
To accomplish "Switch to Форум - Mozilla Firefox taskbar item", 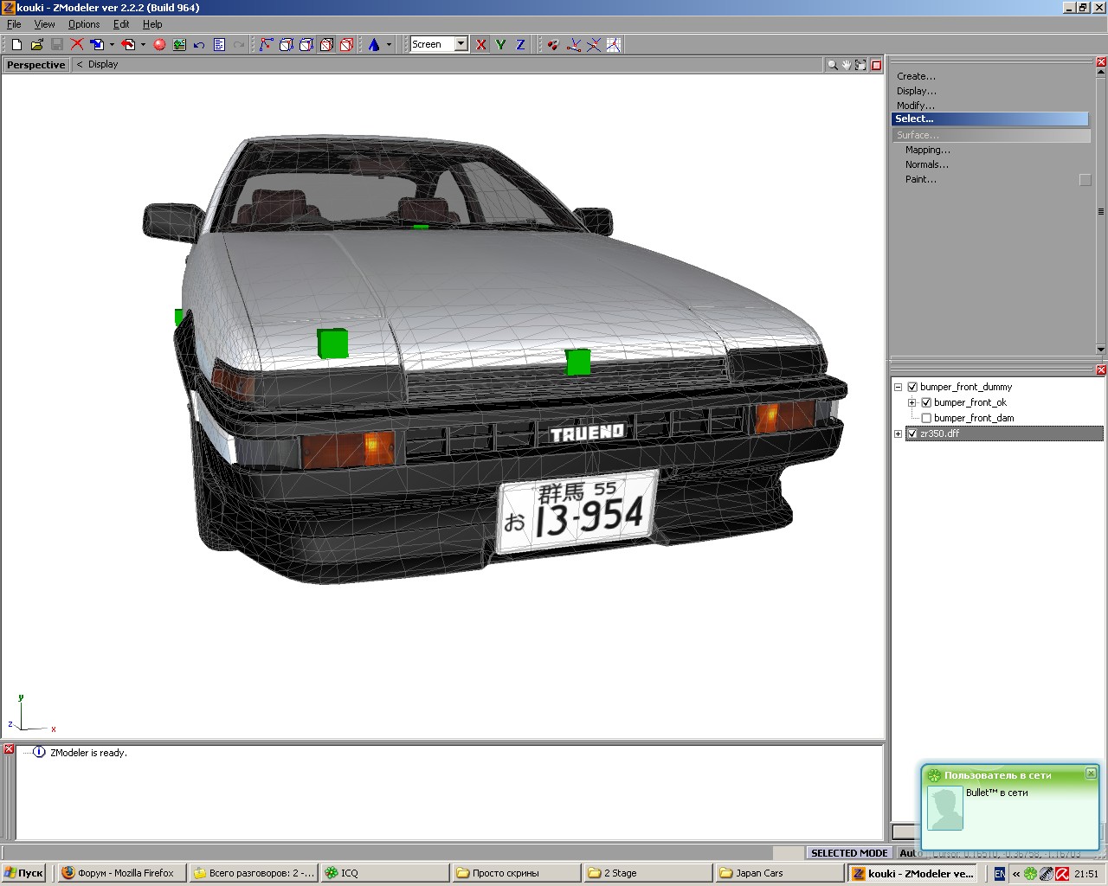I will click(x=122, y=873).
